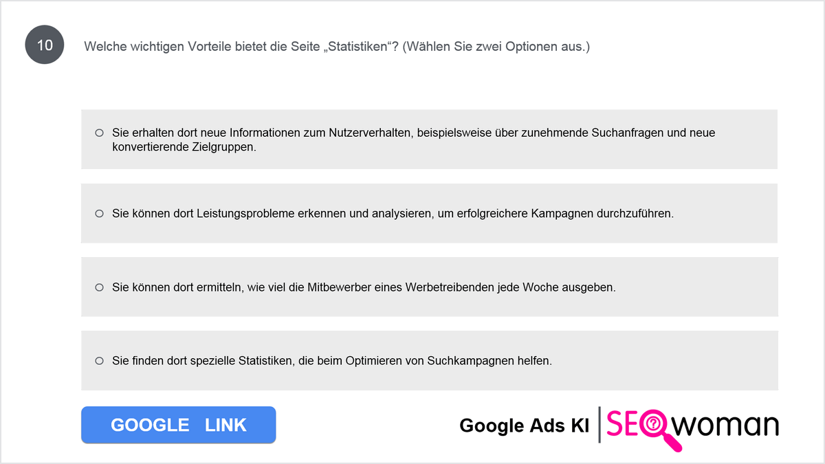Click the GOOGLE LINK button
The height and width of the screenshot is (464, 825).
click(x=178, y=425)
